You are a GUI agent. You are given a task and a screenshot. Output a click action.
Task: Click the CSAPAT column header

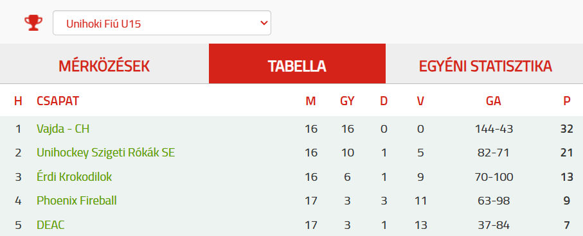click(58, 101)
